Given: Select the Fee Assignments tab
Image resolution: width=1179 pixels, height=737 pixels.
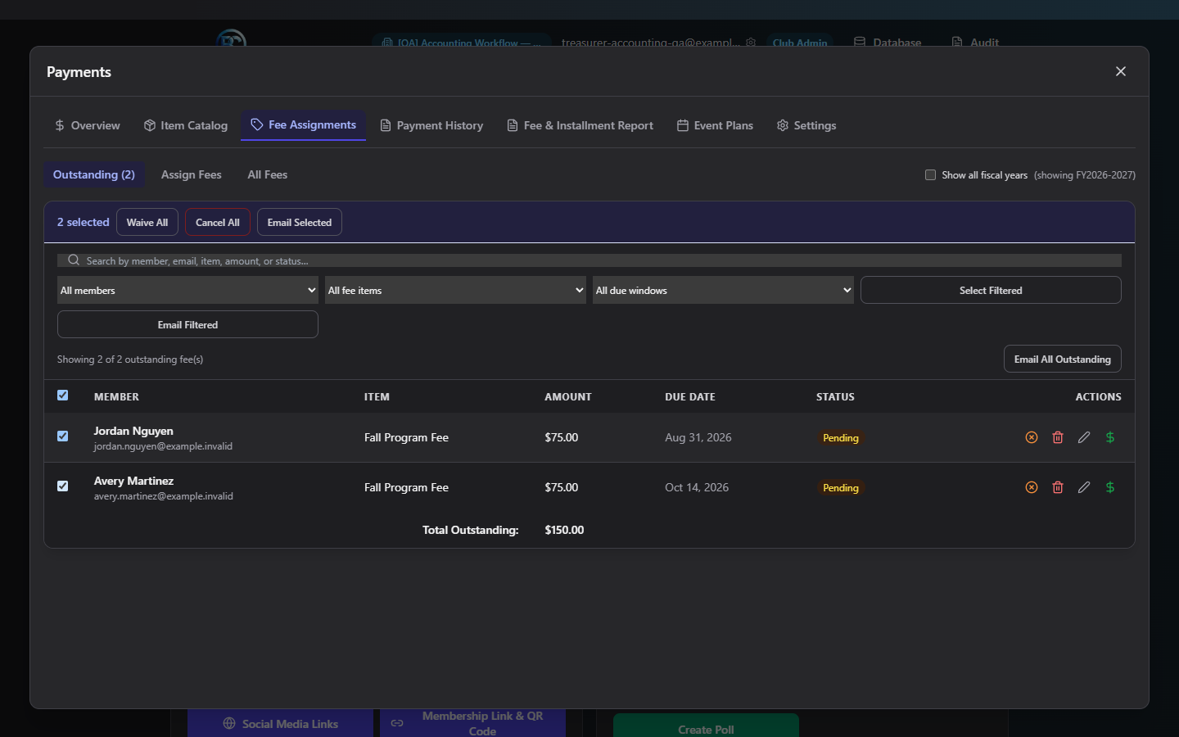Looking at the screenshot, I should (303, 125).
